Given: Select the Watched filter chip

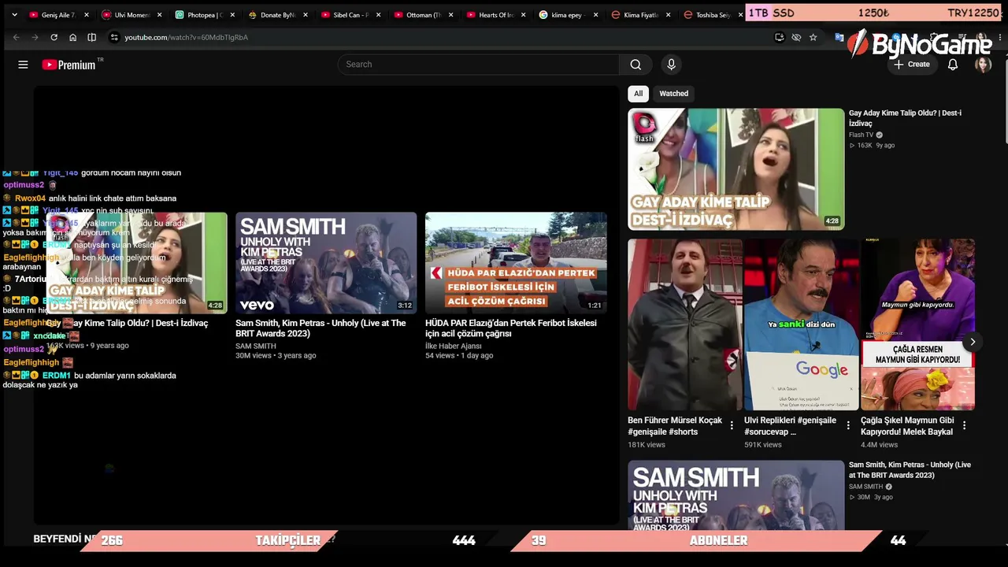Looking at the screenshot, I should point(673,94).
